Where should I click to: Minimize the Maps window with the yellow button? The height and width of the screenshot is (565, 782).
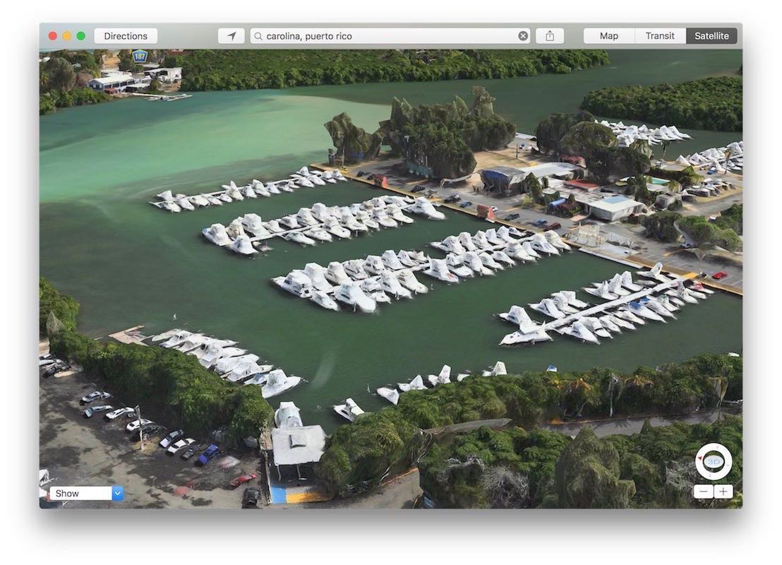coord(67,36)
